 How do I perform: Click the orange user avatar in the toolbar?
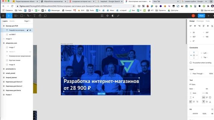pos(193,16)
